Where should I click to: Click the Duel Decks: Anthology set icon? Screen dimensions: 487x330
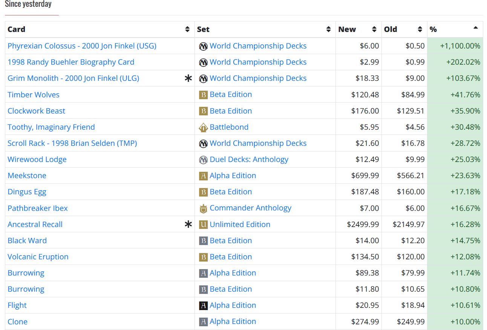[x=203, y=160]
